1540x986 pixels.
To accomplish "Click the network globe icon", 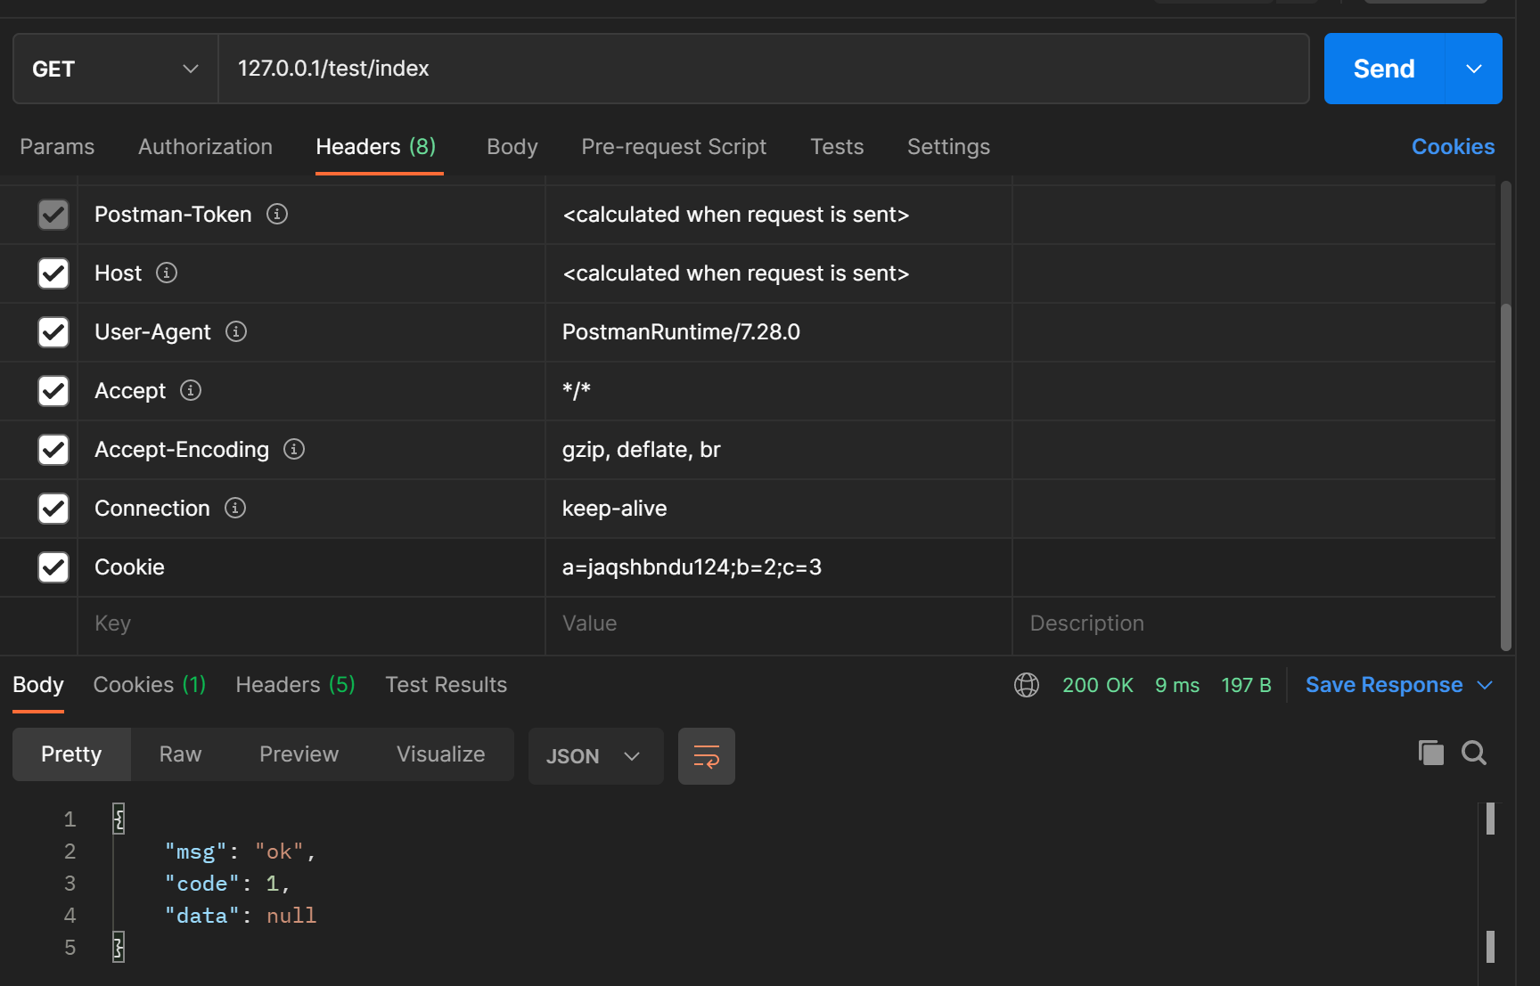I will 1027,685.
